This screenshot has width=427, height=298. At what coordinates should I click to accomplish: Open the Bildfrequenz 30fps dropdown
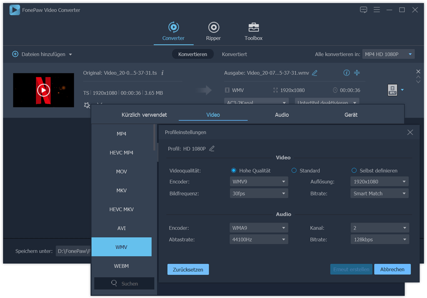point(259,193)
